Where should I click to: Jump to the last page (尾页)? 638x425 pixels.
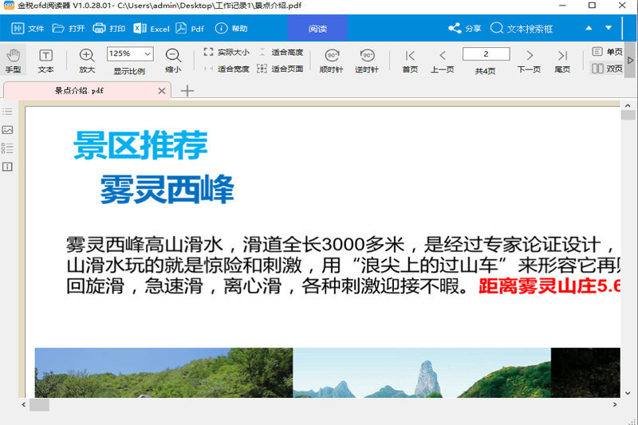pyautogui.click(x=562, y=60)
